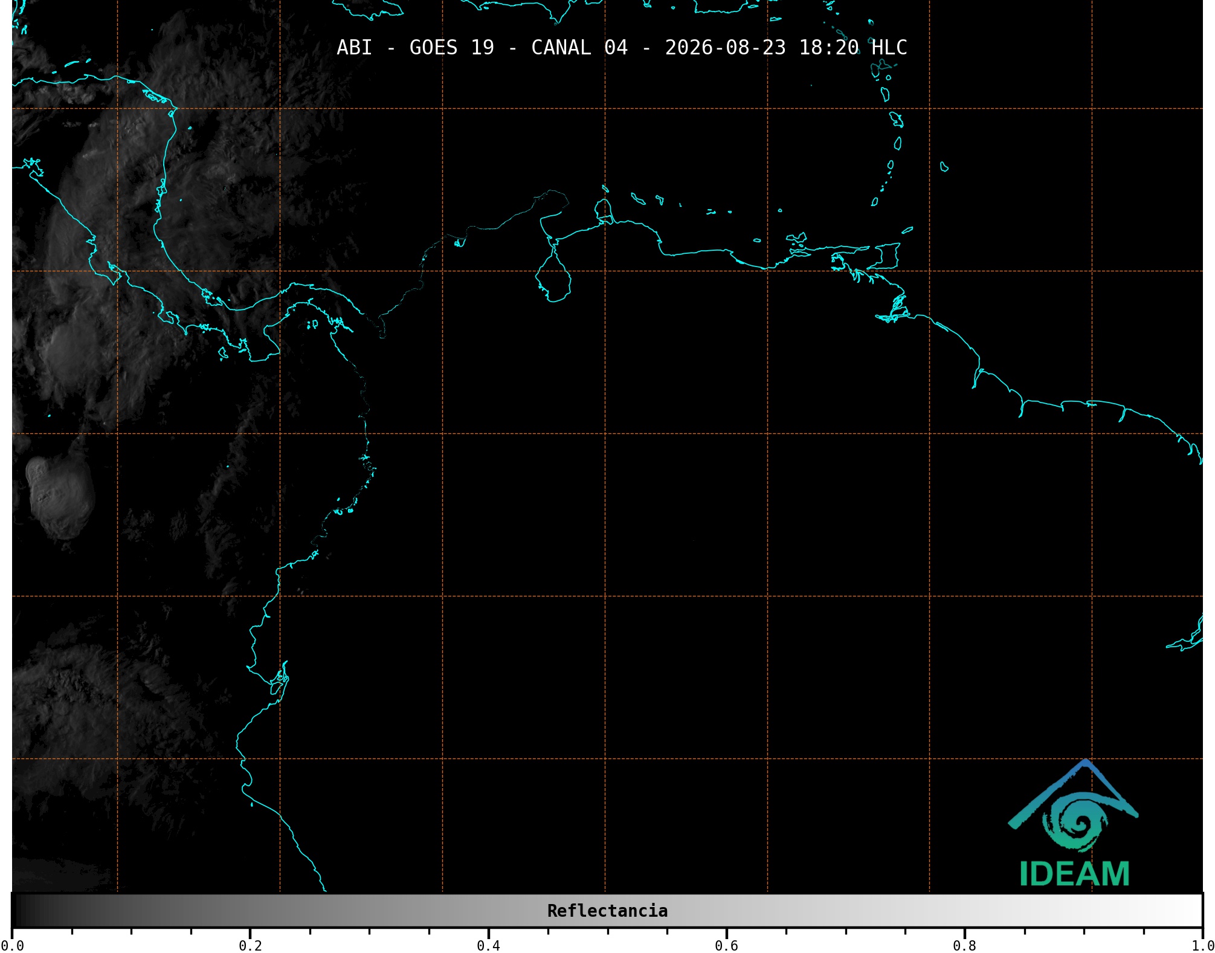Click the 1.0 colorbar tick label
Image resolution: width=1215 pixels, height=953 pixels.
tap(1202, 946)
